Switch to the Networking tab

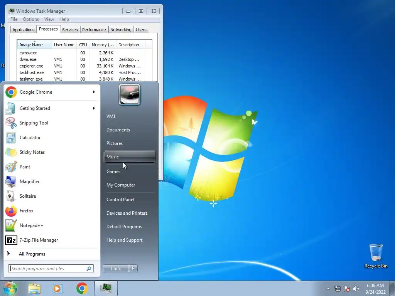(x=121, y=30)
